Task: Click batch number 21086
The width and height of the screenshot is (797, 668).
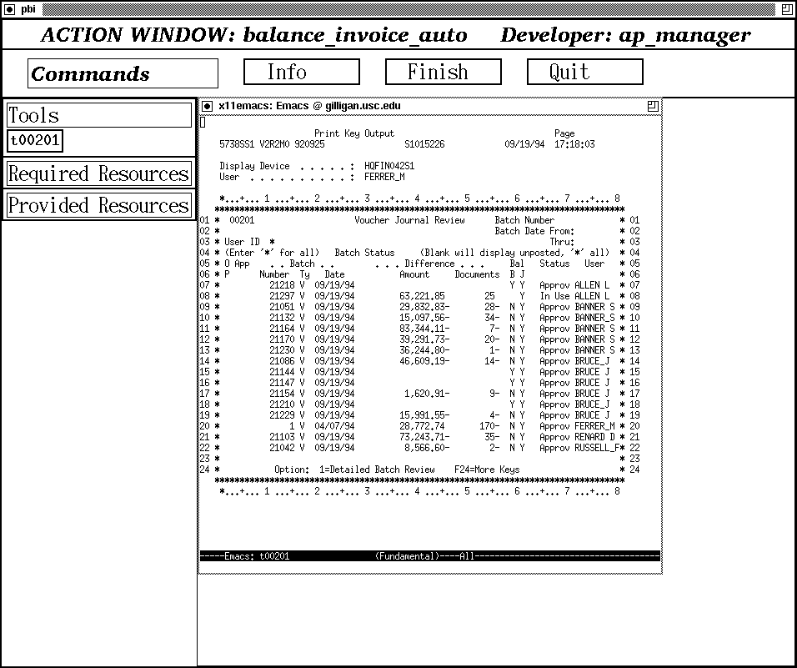Action: coord(282,361)
